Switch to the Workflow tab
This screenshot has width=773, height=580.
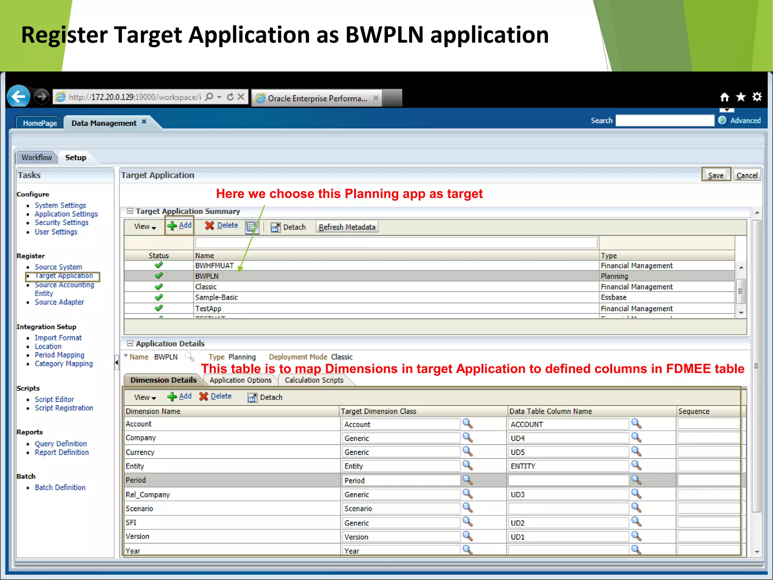click(x=37, y=157)
